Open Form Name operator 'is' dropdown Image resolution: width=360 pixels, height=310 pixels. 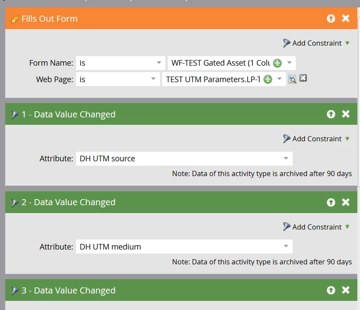pos(120,63)
